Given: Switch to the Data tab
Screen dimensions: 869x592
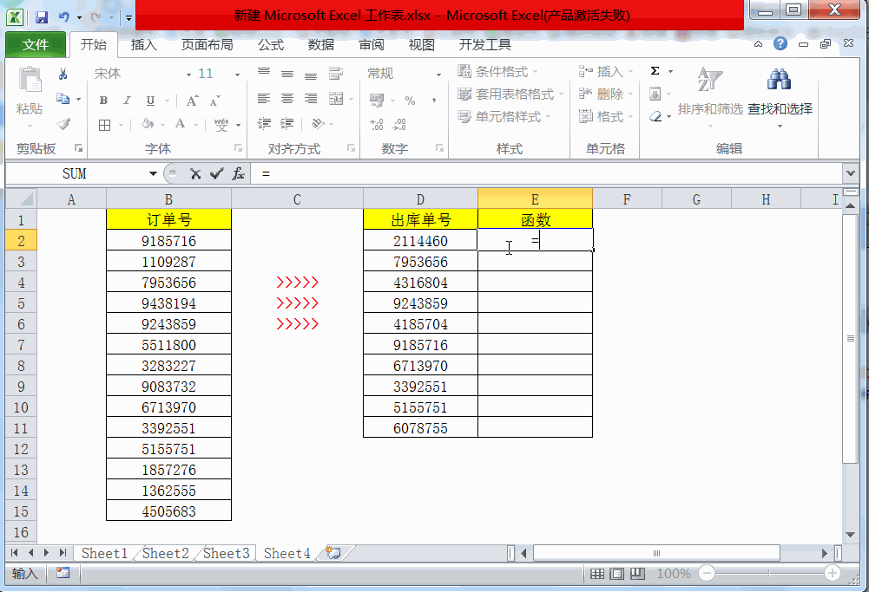Looking at the screenshot, I should (x=321, y=45).
